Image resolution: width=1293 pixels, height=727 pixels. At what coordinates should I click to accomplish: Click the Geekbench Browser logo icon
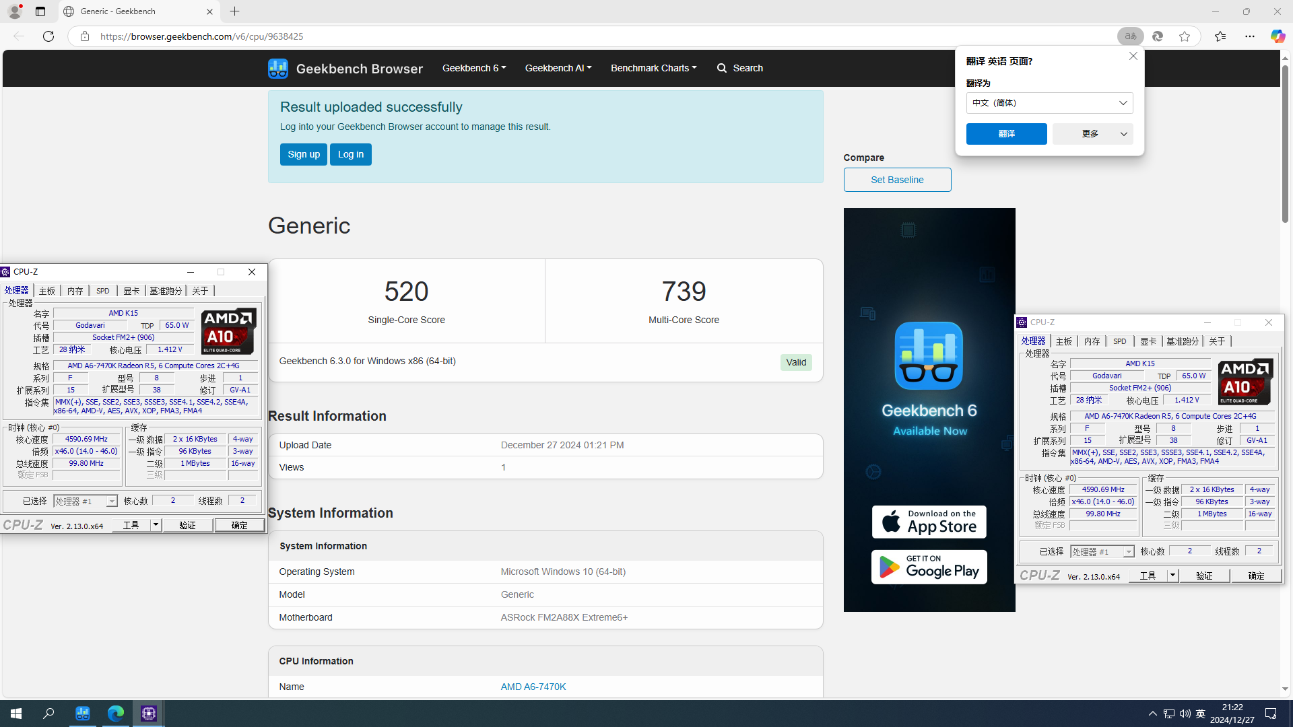click(x=277, y=68)
